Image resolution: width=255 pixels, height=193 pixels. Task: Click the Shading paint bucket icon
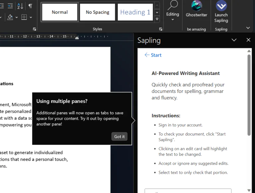coord(10,17)
